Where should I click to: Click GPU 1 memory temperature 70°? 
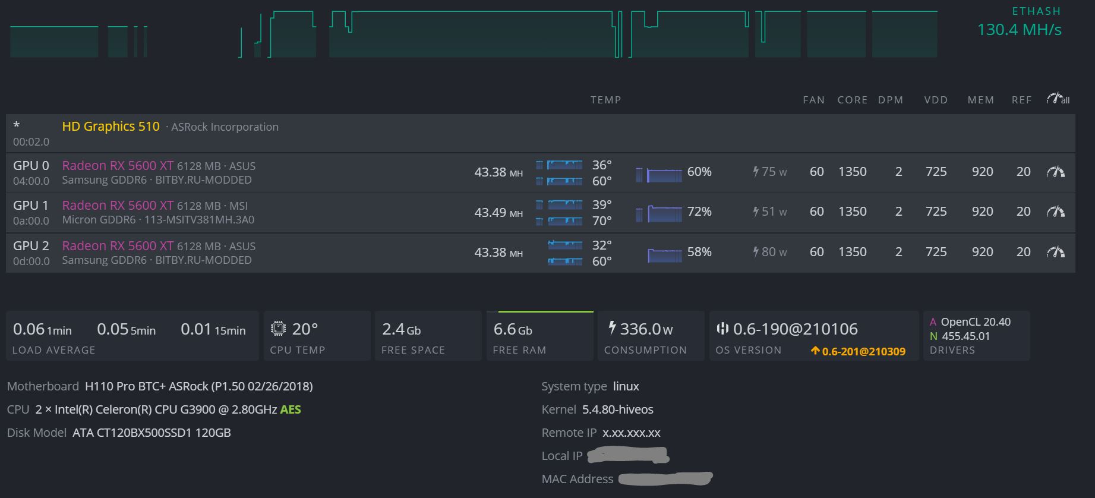click(602, 221)
